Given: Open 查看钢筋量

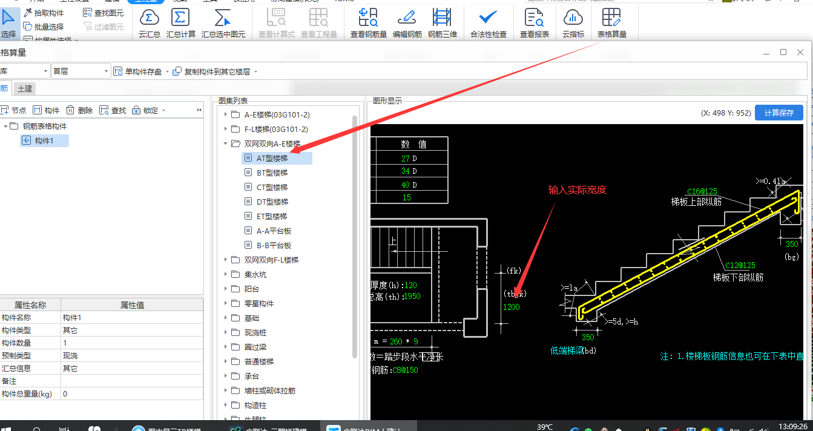Looking at the screenshot, I should (x=368, y=24).
